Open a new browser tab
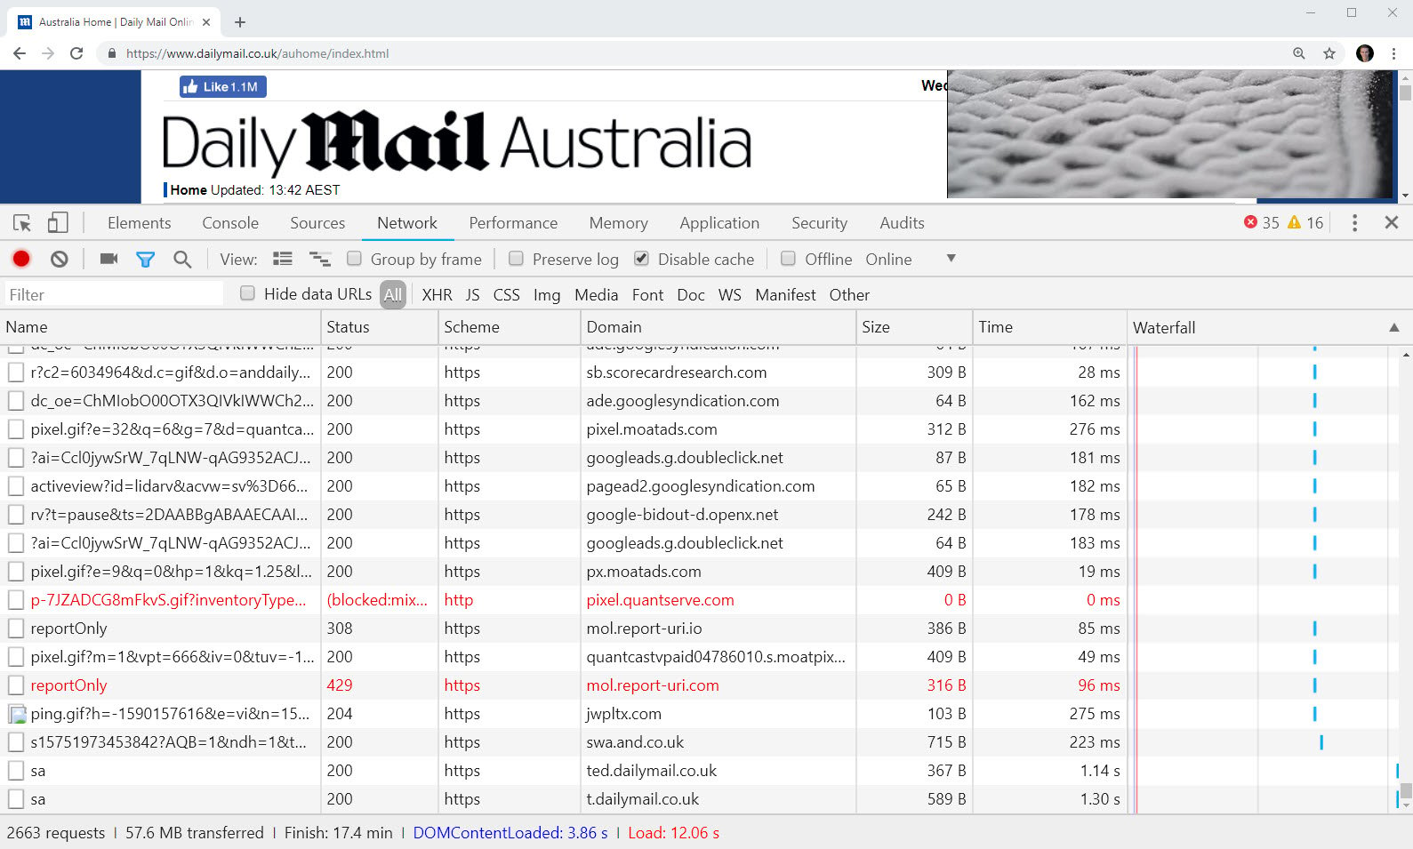The width and height of the screenshot is (1413, 849). pyautogui.click(x=240, y=22)
